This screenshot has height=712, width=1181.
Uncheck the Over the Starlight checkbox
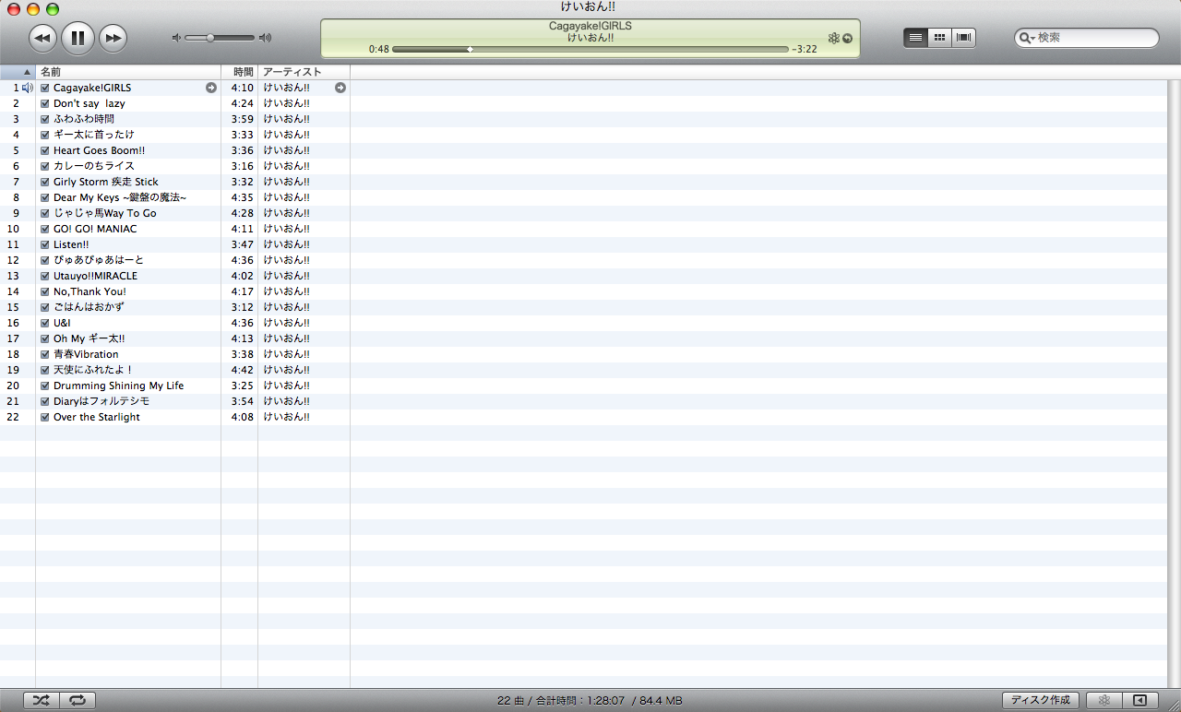[45, 417]
